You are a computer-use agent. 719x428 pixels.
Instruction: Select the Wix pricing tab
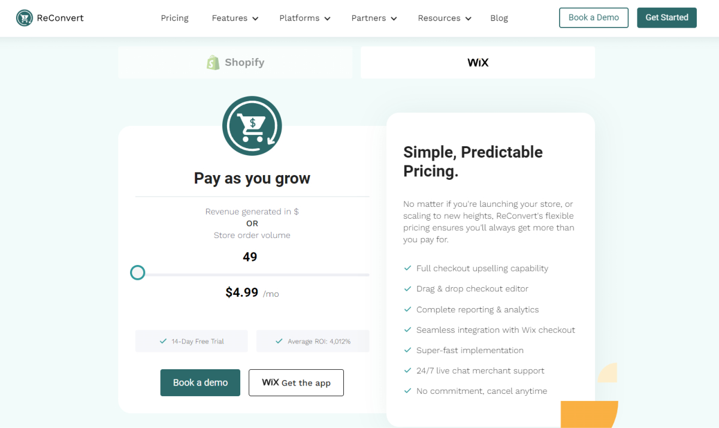click(x=478, y=62)
